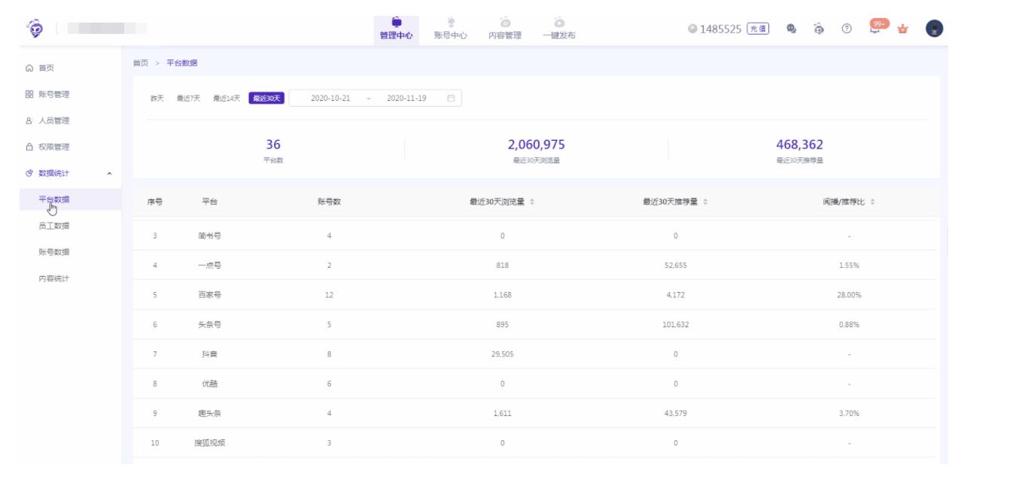Click the 趣头条 platform cell

coord(209,414)
